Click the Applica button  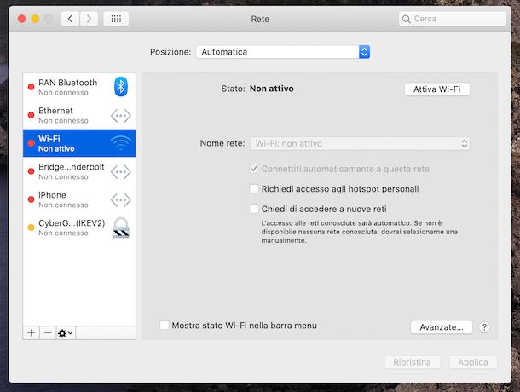coord(473,362)
